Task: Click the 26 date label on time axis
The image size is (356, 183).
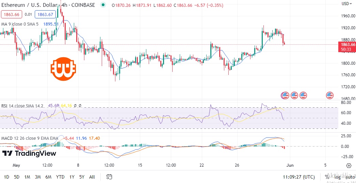Action: point(237,165)
